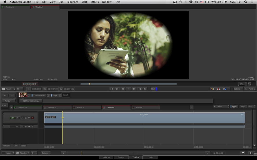Screen dimensions: 257x160
Task: Open the viewer zoom 47% dropdown
Action: [x=243, y=84]
